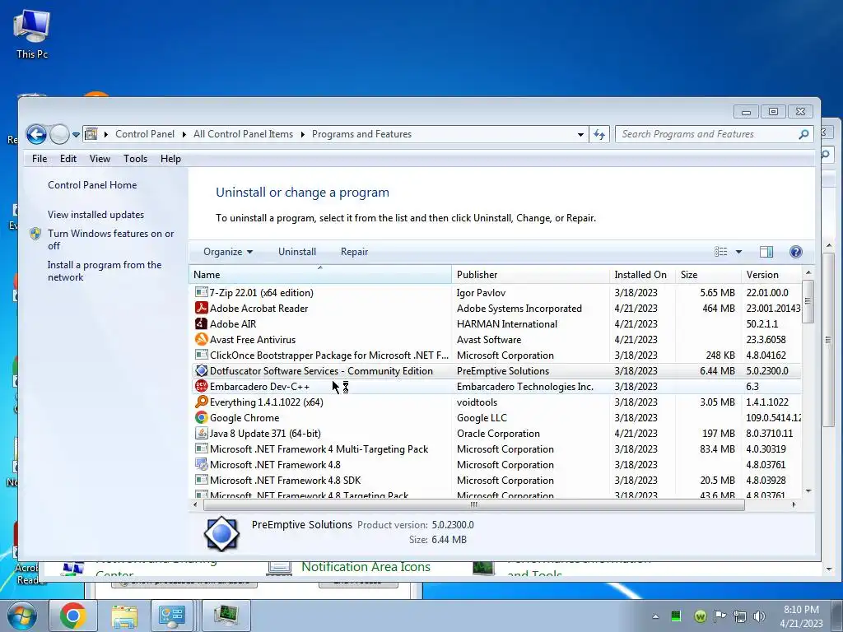Click the Avast Free Antivirus icon

[x=201, y=339]
